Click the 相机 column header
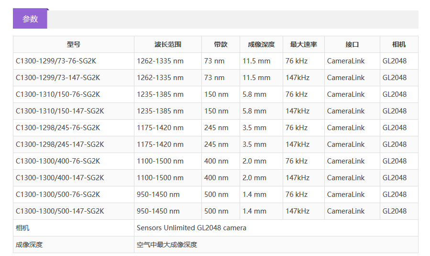The image size is (430, 256). (x=399, y=44)
